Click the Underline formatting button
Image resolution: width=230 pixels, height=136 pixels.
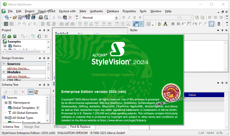(134, 17)
